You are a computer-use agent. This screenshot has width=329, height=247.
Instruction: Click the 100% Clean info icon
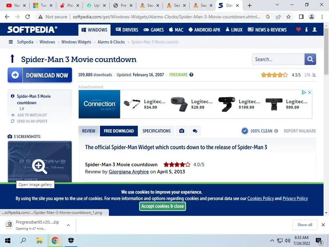coord(276,131)
